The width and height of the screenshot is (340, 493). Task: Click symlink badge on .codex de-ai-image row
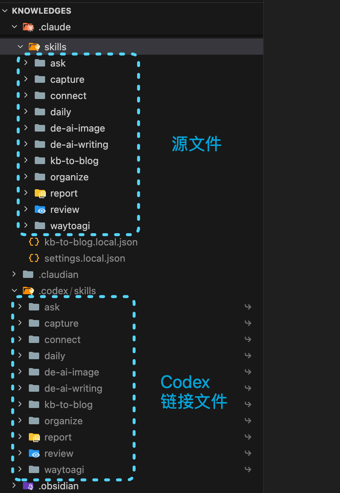248,372
